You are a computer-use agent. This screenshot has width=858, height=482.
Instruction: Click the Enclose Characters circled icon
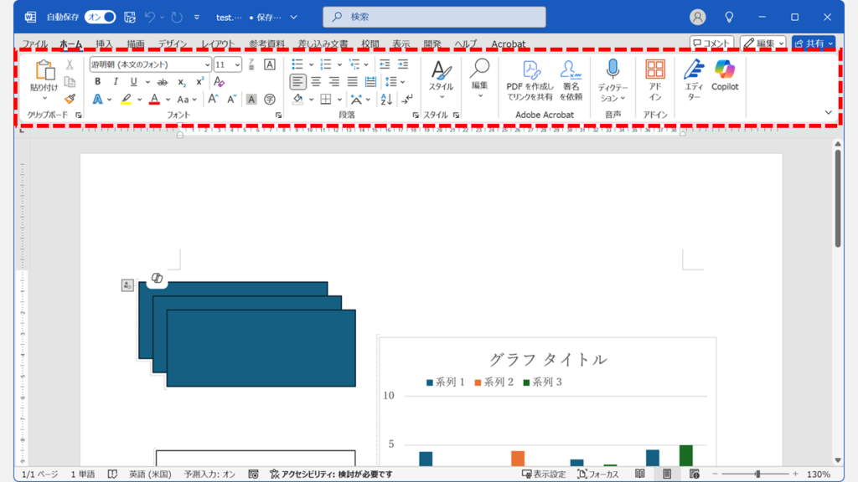[x=270, y=100]
